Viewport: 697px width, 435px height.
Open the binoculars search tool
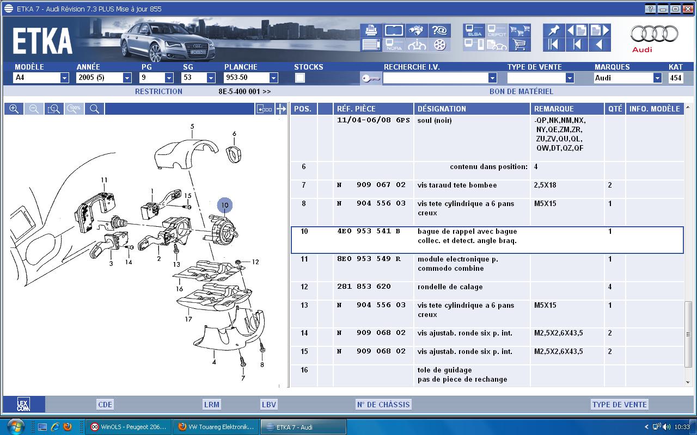point(417,30)
